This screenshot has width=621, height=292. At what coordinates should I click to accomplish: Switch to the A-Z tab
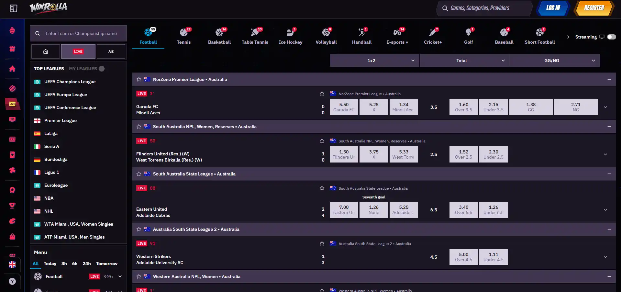pos(111,51)
